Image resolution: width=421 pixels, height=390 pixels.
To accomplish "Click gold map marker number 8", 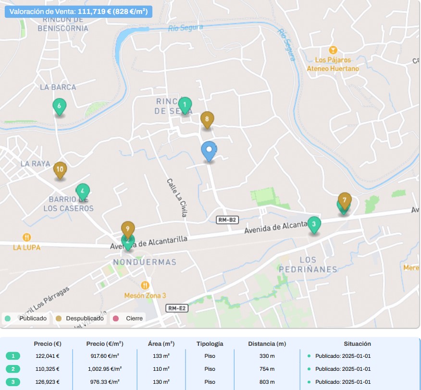I will pyautogui.click(x=207, y=119).
